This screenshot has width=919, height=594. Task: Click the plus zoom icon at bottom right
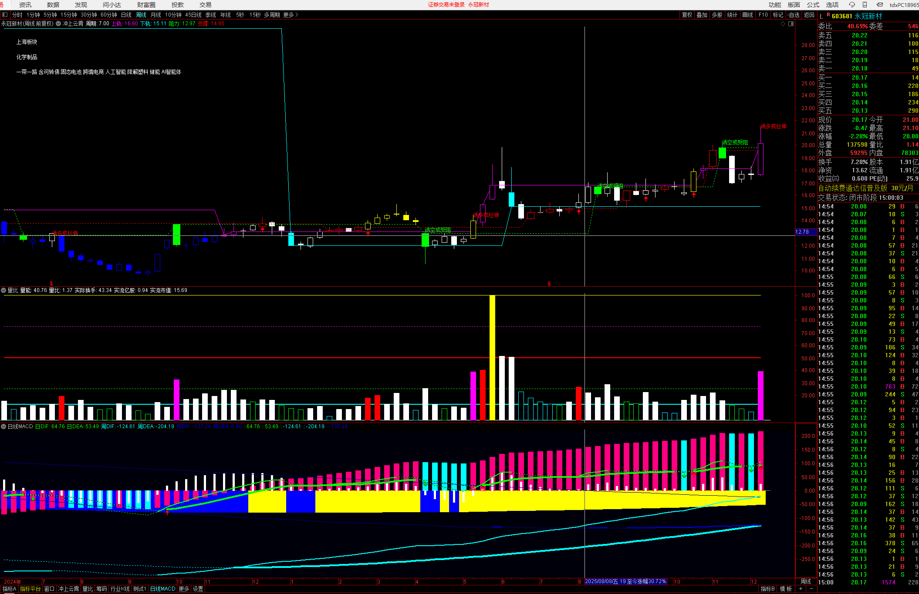point(801,589)
